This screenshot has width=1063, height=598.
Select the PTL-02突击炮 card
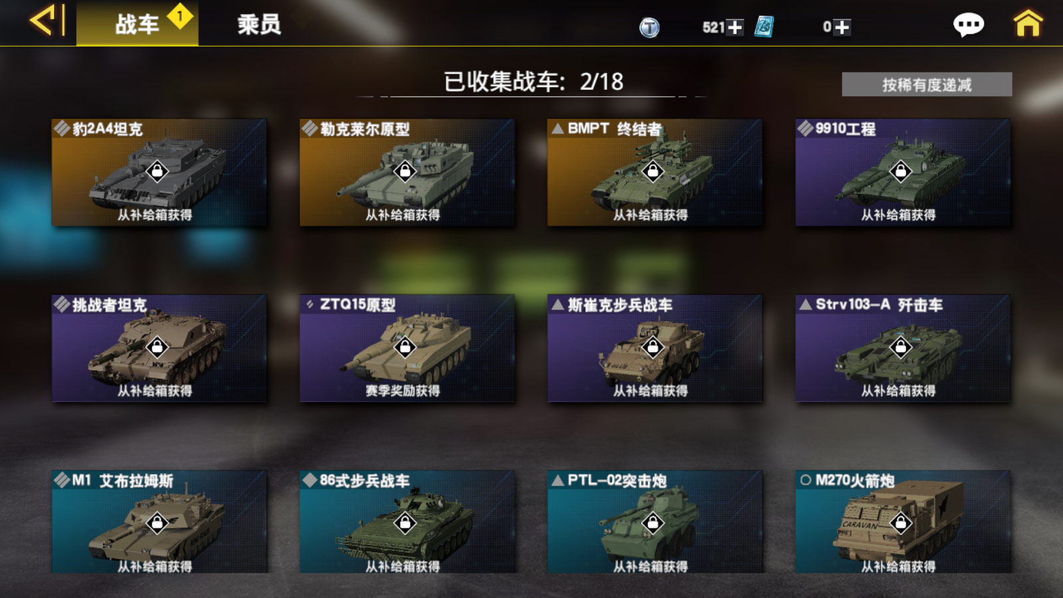(654, 522)
